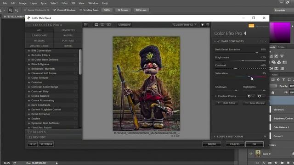The width and height of the screenshot is (294, 165).
Task: Click the lightbulb background color icon
Action: point(203,25)
